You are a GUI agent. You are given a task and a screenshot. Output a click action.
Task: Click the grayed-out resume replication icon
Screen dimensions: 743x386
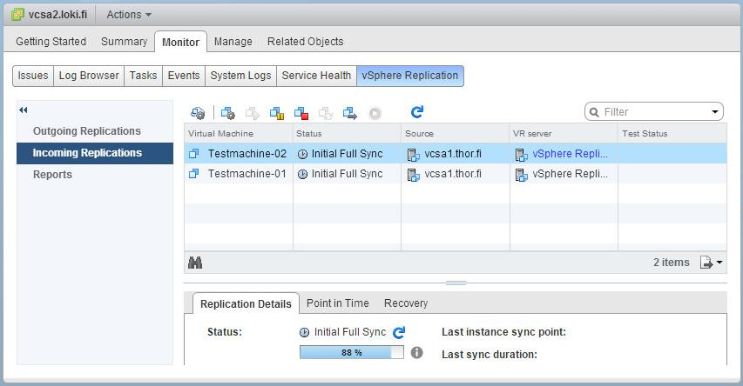(x=252, y=113)
